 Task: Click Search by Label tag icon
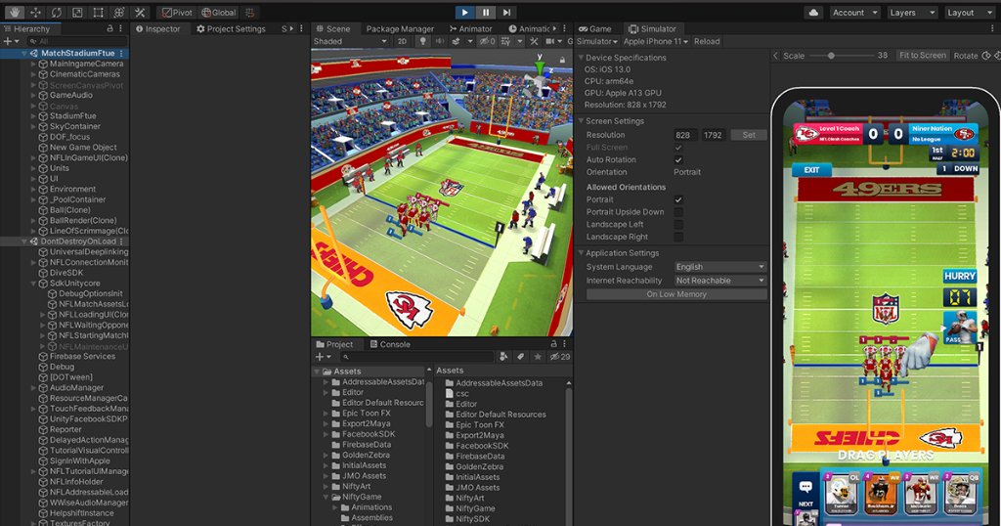pos(520,357)
